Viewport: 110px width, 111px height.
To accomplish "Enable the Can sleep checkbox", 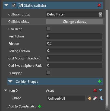I will coord(48,29).
